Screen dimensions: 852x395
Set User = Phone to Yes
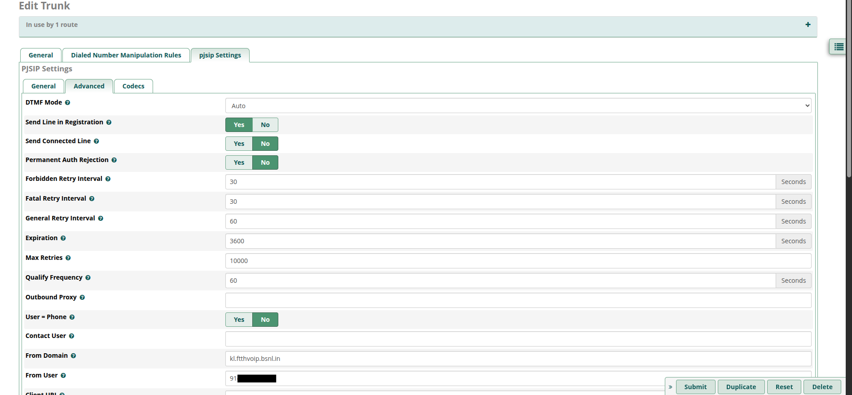pyautogui.click(x=239, y=320)
